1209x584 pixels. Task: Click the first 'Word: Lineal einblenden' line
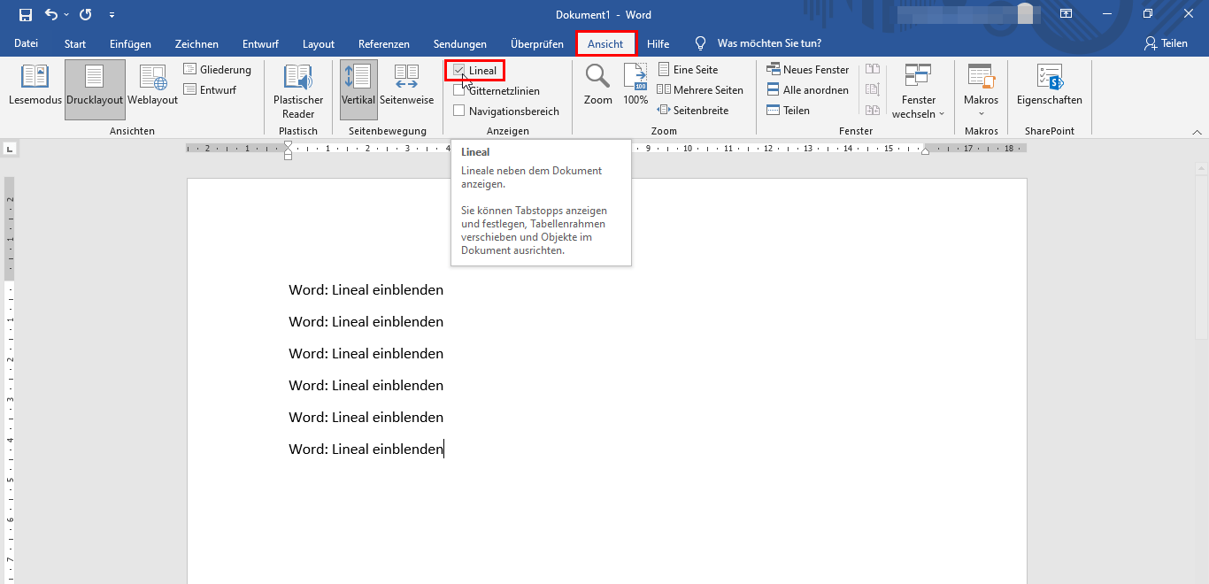pyautogui.click(x=366, y=289)
